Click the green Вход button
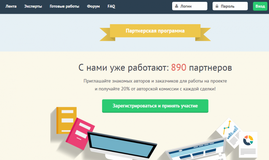 tap(260, 6)
